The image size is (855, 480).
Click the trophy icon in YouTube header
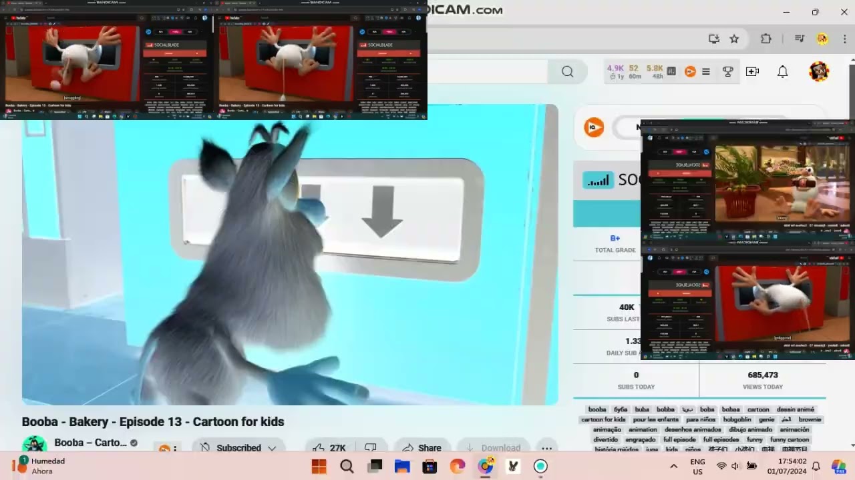point(728,71)
